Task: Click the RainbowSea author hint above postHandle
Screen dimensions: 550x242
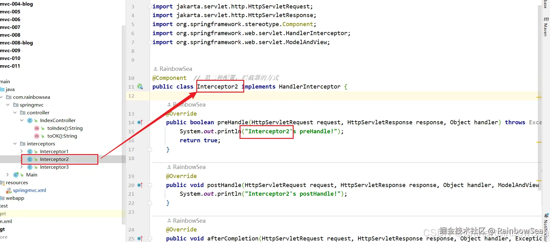Action: click(x=189, y=167)
